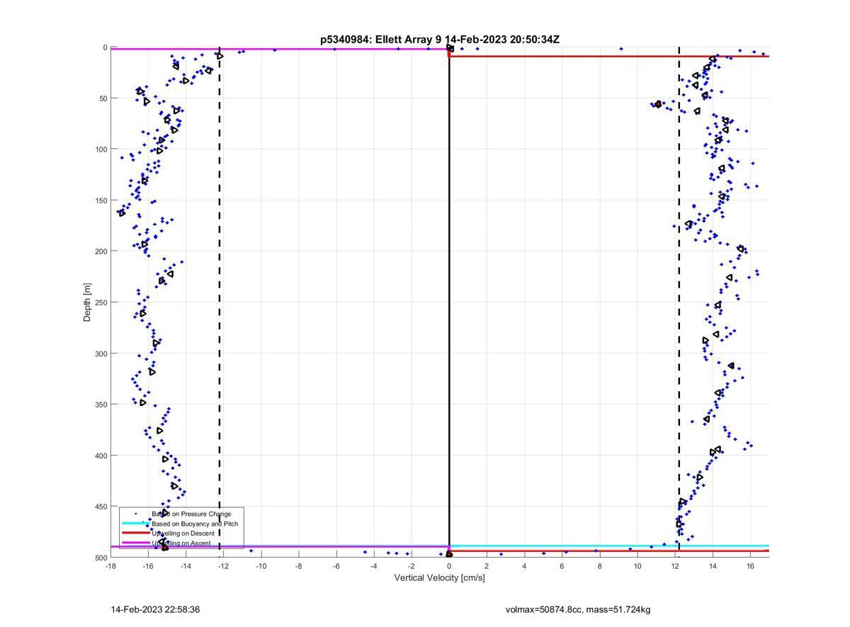Click the positive '6' x-axis tick label
Image resolution: width=850 pixels, height=627 pixels.
562,566
